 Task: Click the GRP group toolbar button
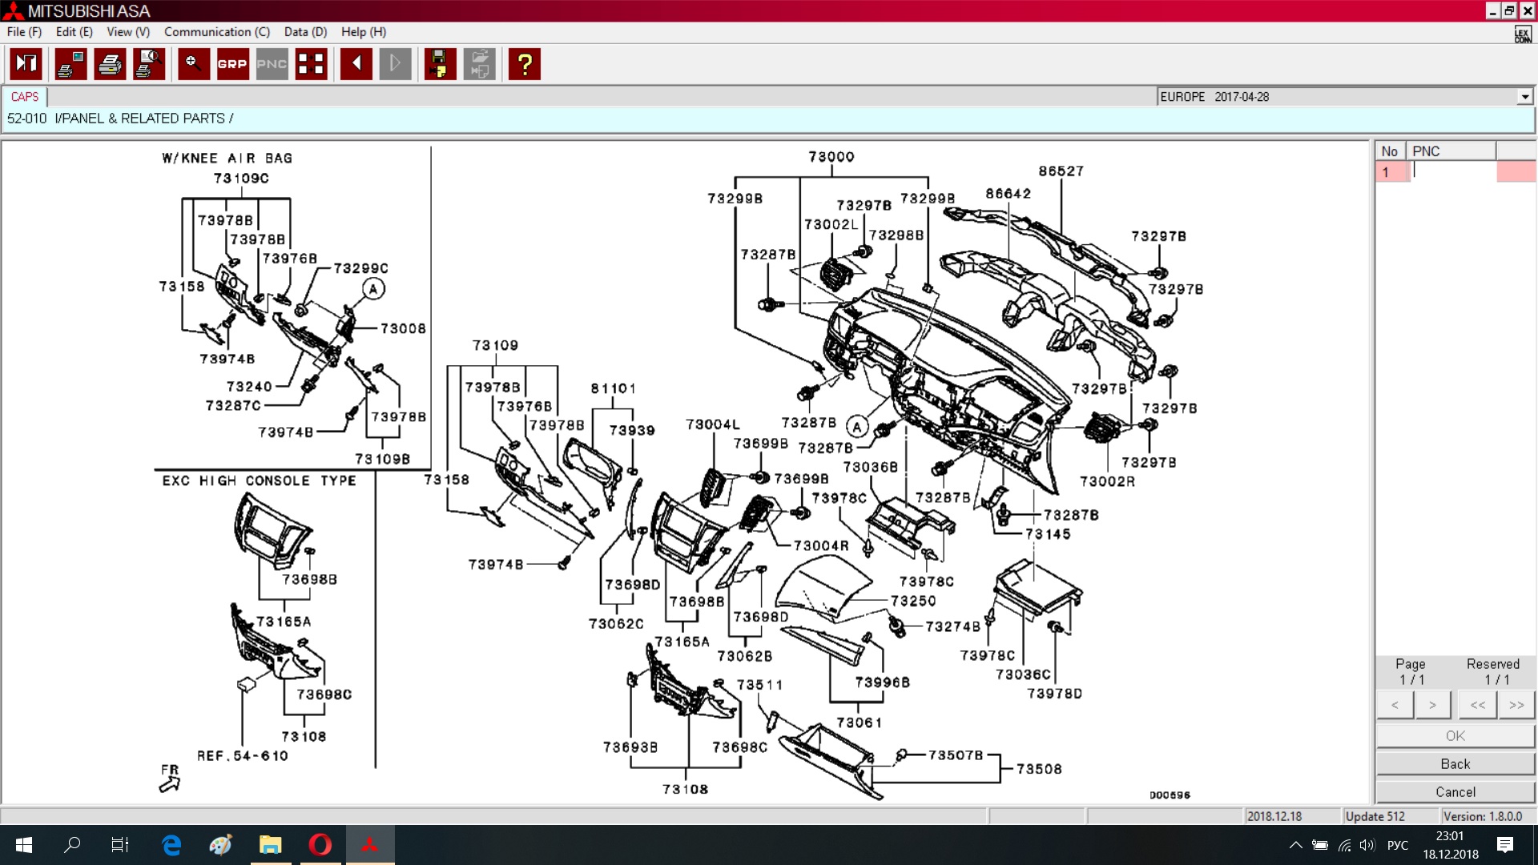pos(232,64)
